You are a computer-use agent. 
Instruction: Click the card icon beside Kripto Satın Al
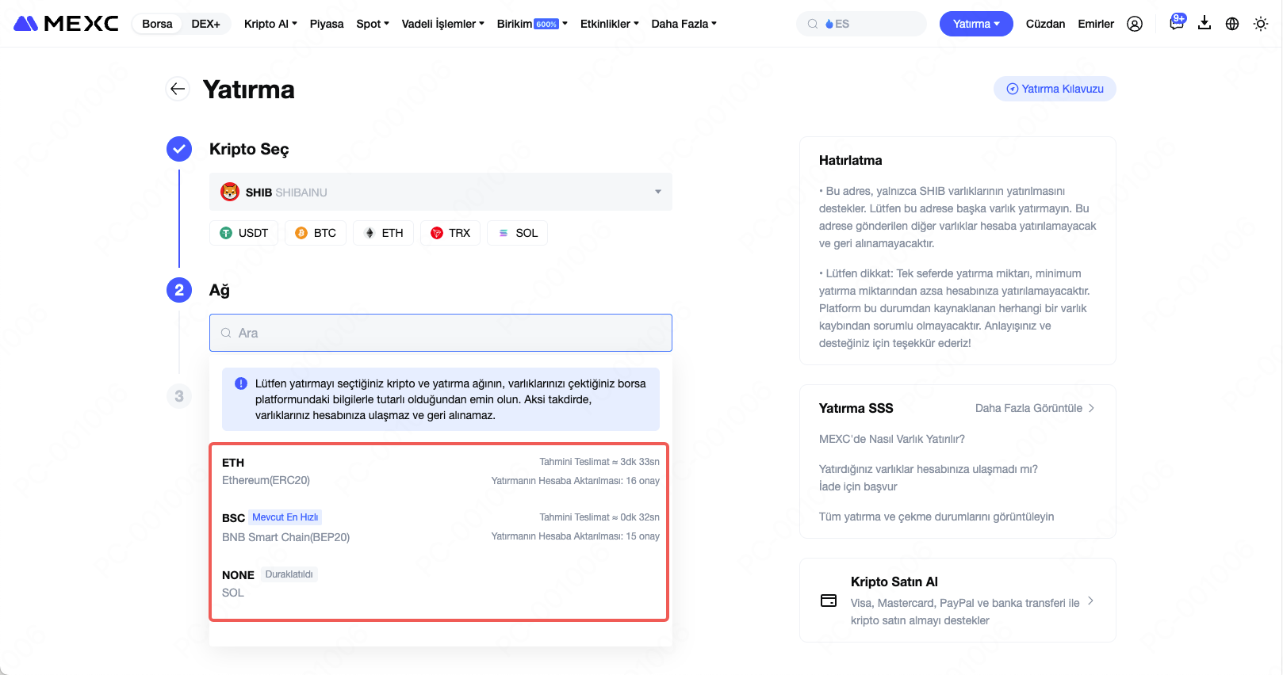(x=829, y=601)
